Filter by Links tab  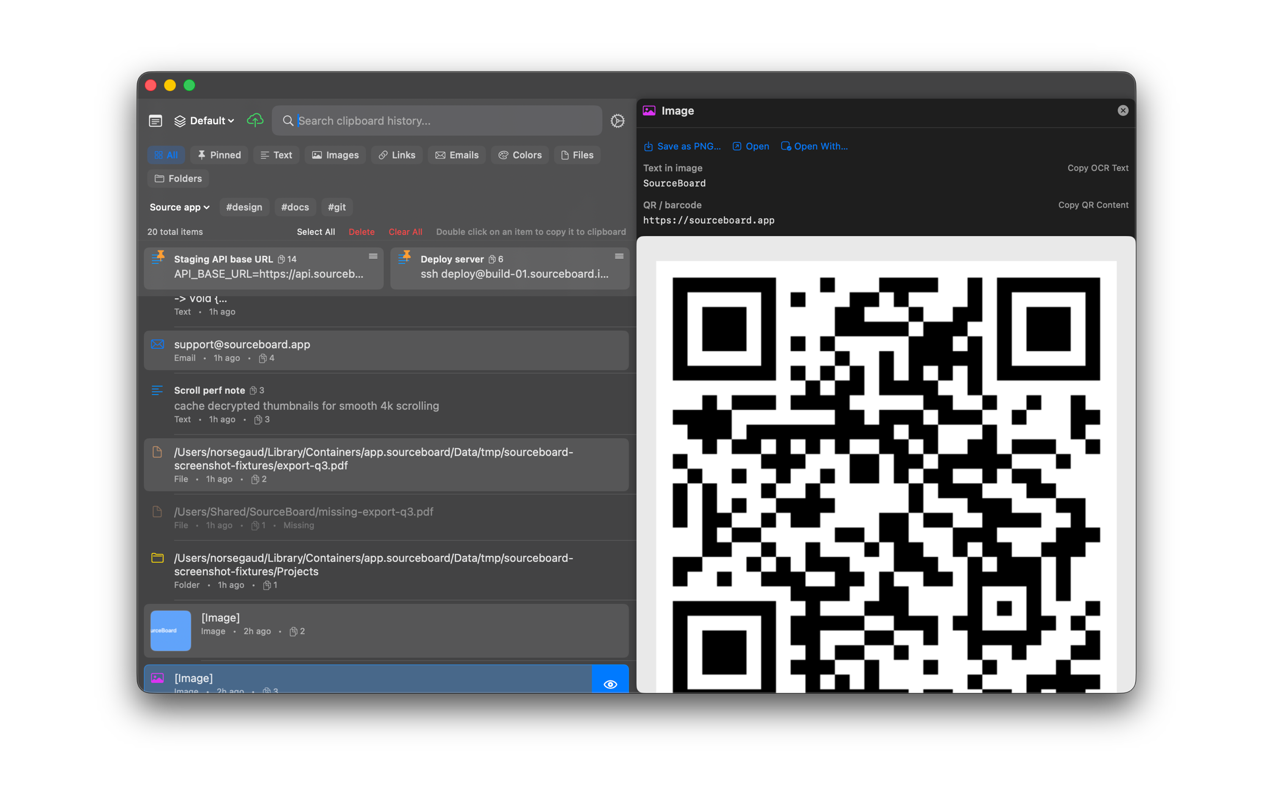[x=397, y=155]
